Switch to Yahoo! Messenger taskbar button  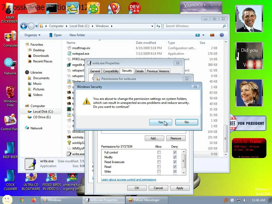click(147, 200)
